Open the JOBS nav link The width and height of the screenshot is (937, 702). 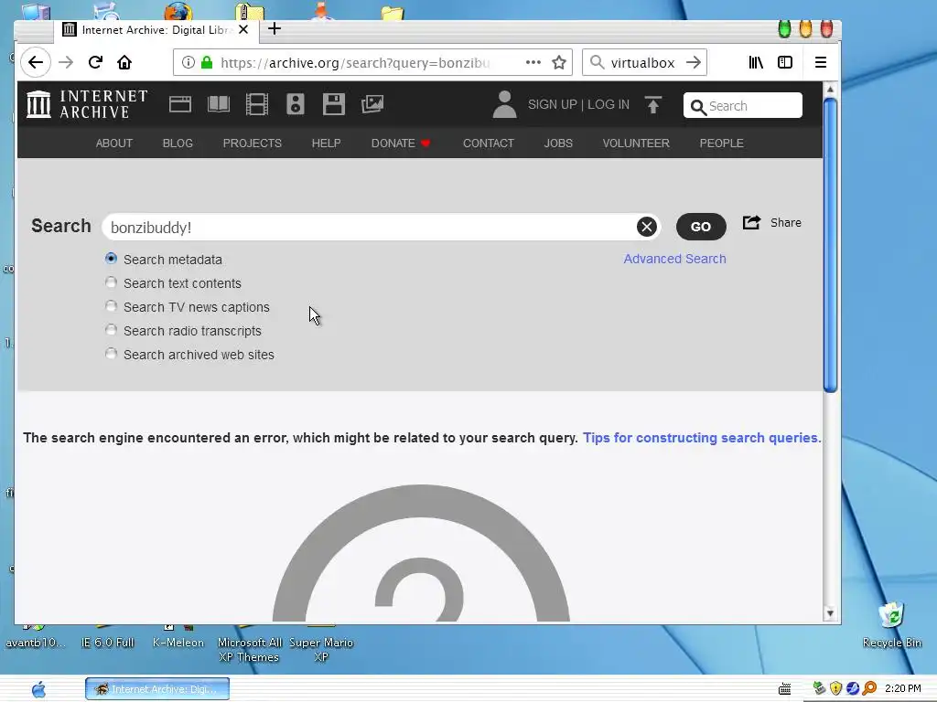click(x=558, y=144)
